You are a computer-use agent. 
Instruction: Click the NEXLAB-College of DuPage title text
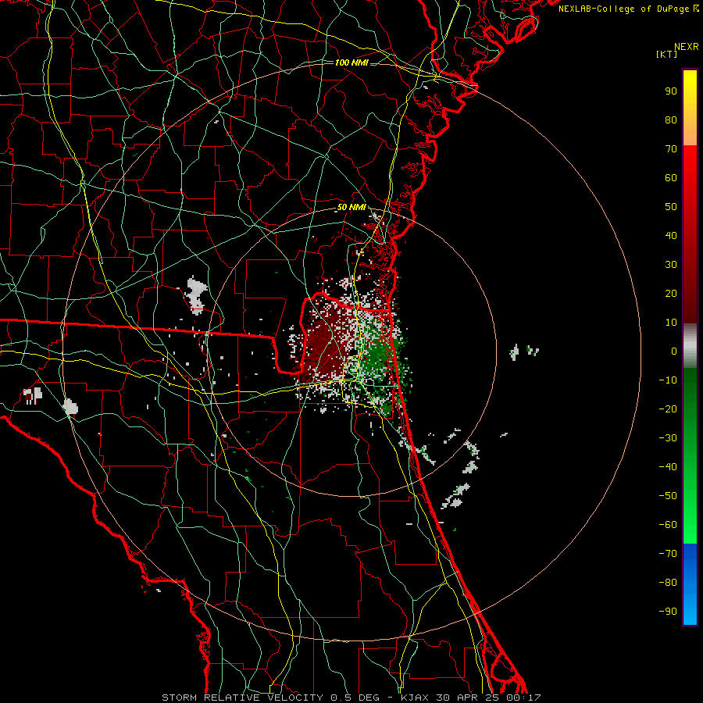click(x=623, y=9)
